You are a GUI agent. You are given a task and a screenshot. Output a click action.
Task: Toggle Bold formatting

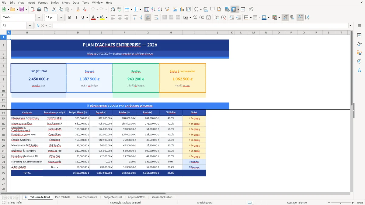69,18
